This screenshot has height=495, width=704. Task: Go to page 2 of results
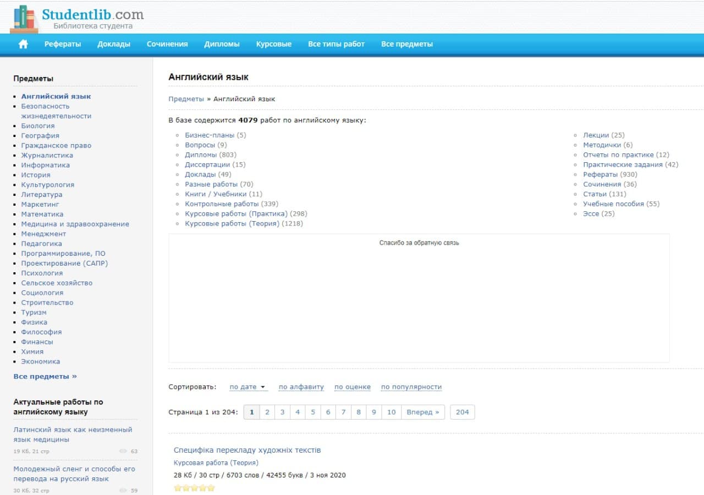click(267, 412)
